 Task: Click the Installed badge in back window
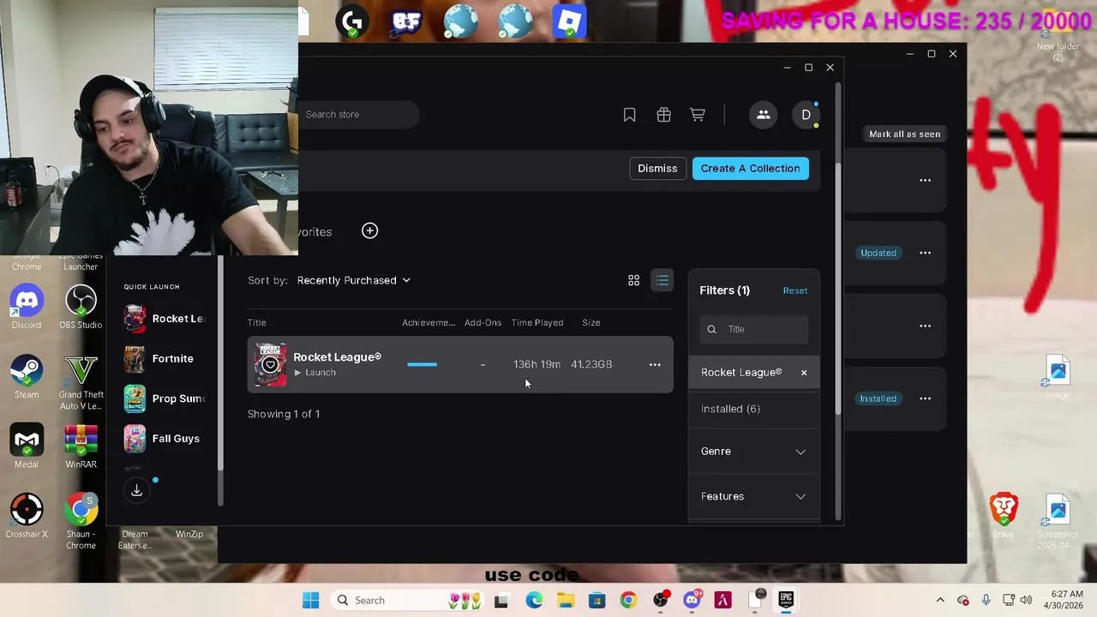point(878,398)
